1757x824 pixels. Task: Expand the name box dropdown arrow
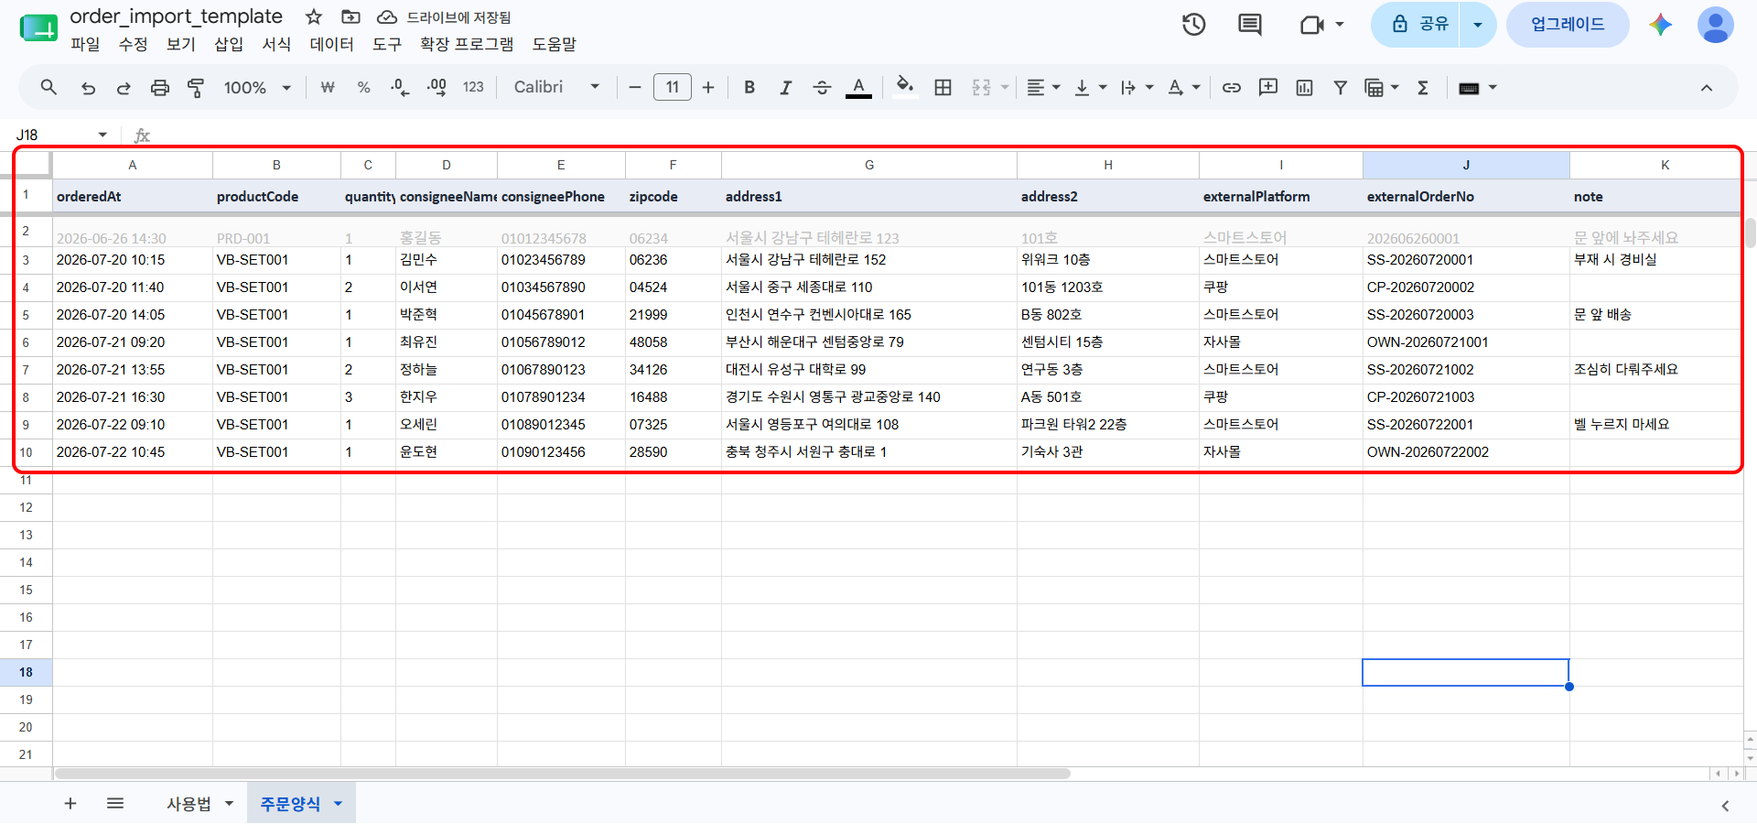(102, 136)
